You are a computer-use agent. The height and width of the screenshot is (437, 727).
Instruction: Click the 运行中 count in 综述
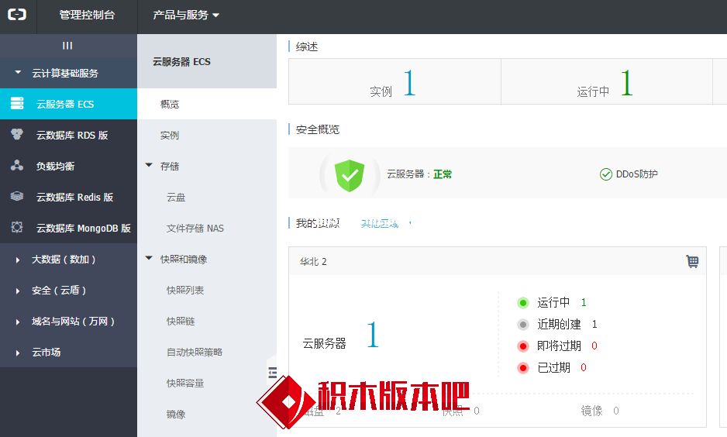tap(626, 84)
